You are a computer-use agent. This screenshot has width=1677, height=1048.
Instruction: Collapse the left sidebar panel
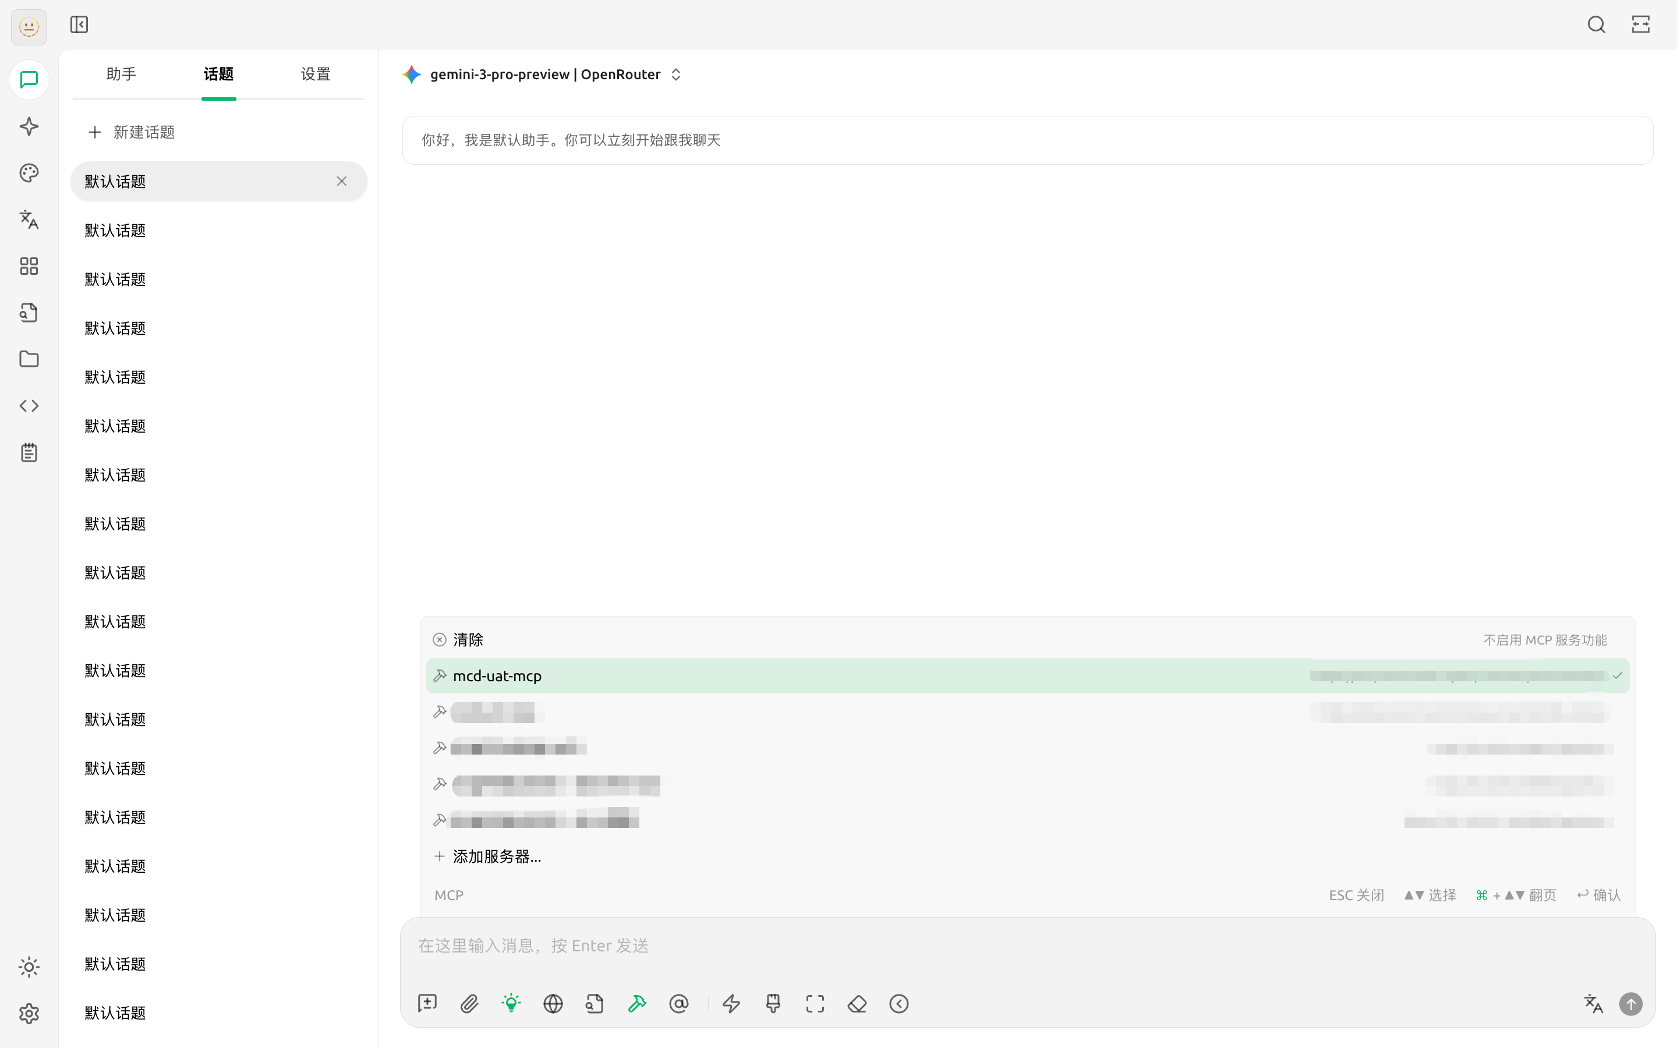[x=79, y=25]
